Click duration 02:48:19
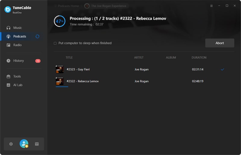Screen dimensions: 241x155 pyautogui.click(x=198, y=81)
